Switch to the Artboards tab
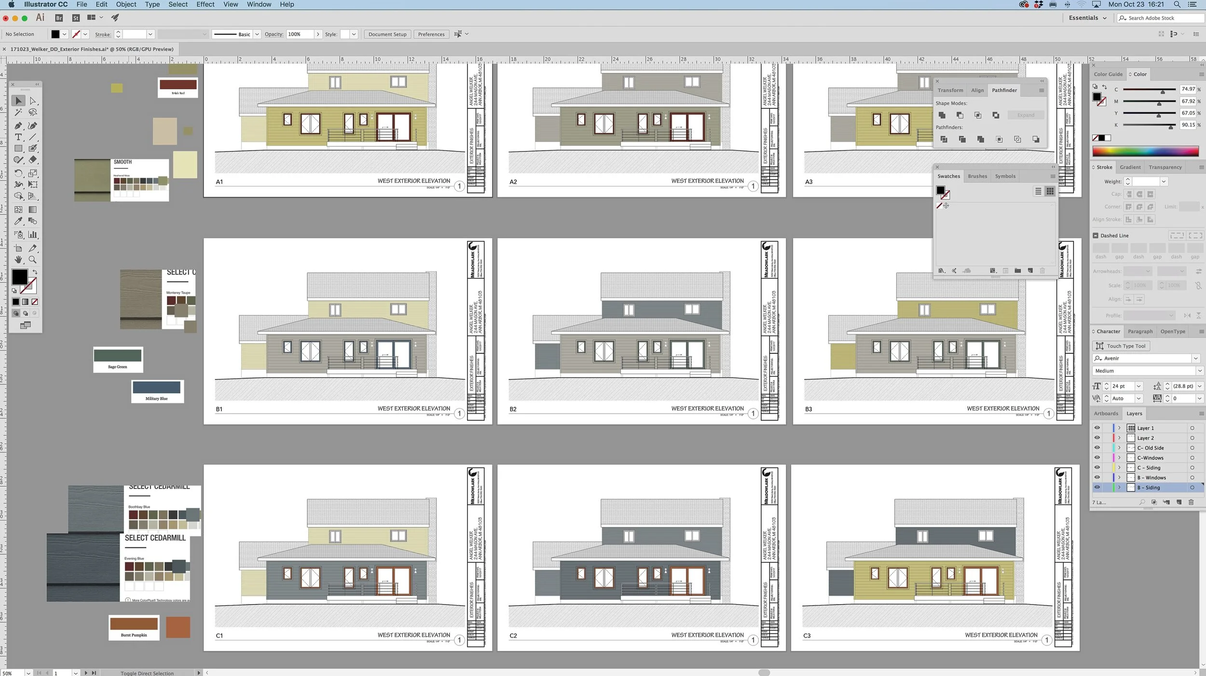Image resolution: width=1206 pixels, height=676 pixels. (1106, 414)
